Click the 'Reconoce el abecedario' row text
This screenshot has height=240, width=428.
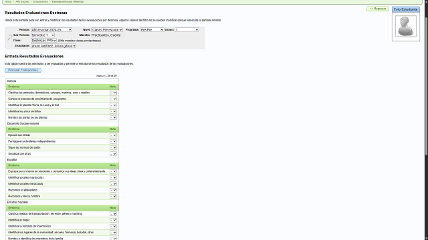pos(23,190)
